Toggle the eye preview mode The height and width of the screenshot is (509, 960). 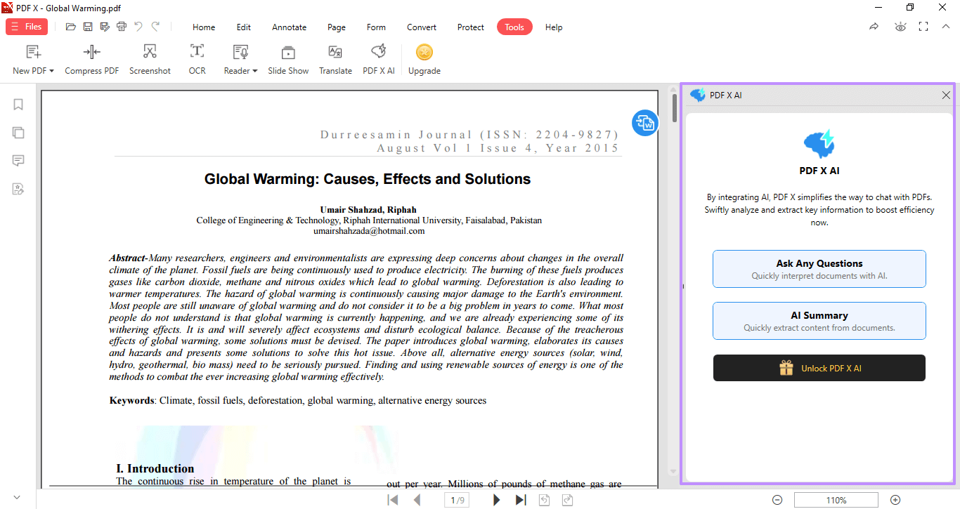(x=900, y=26)
